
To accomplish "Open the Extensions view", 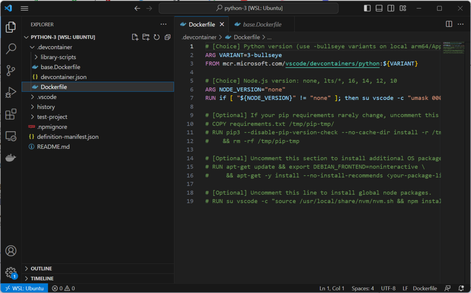I will (11, 114).
